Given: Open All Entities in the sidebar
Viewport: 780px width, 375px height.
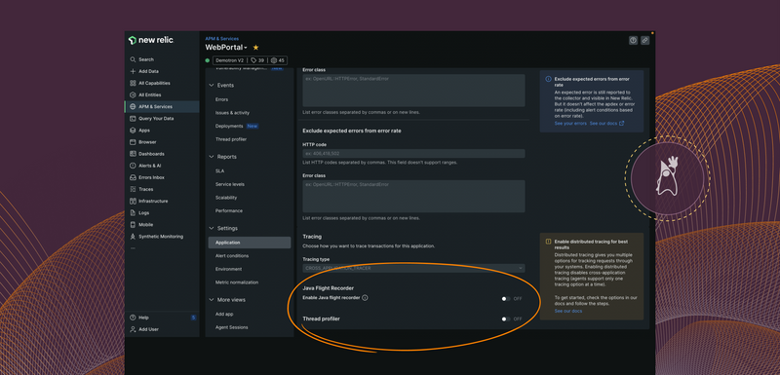Looking at the screenshot, I should [150, 94].
